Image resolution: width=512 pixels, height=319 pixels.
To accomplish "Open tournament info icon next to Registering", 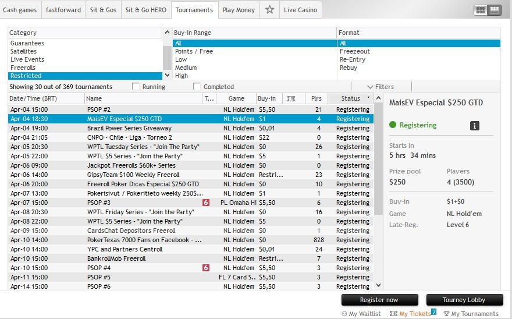I will pyautogui.click(x=474, y=126).
